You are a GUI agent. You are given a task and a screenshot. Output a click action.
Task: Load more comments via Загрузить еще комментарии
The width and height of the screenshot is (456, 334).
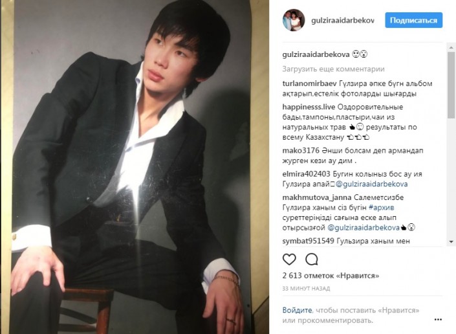[x=333, y=69]
